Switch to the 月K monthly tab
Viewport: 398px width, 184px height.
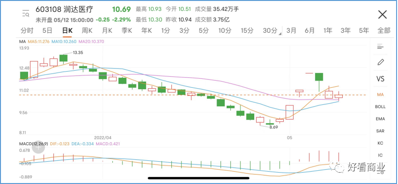[107, 31]
